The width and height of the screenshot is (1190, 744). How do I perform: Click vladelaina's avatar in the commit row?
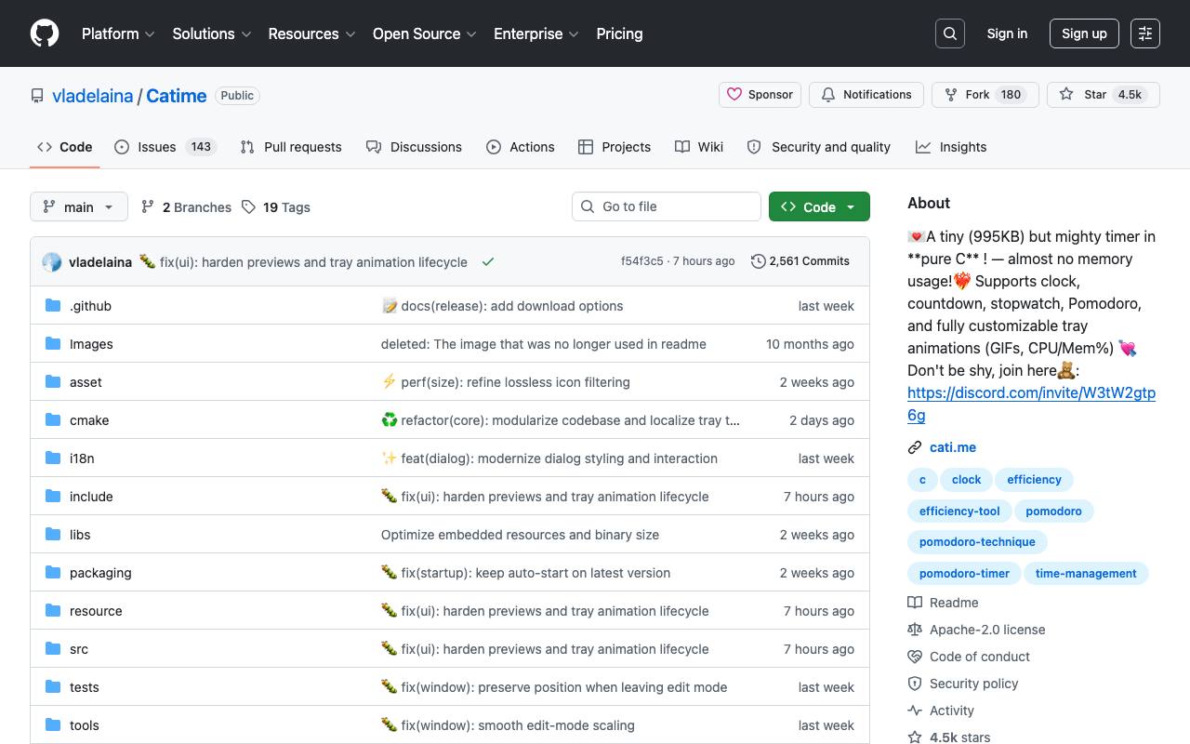pos(52,262)
